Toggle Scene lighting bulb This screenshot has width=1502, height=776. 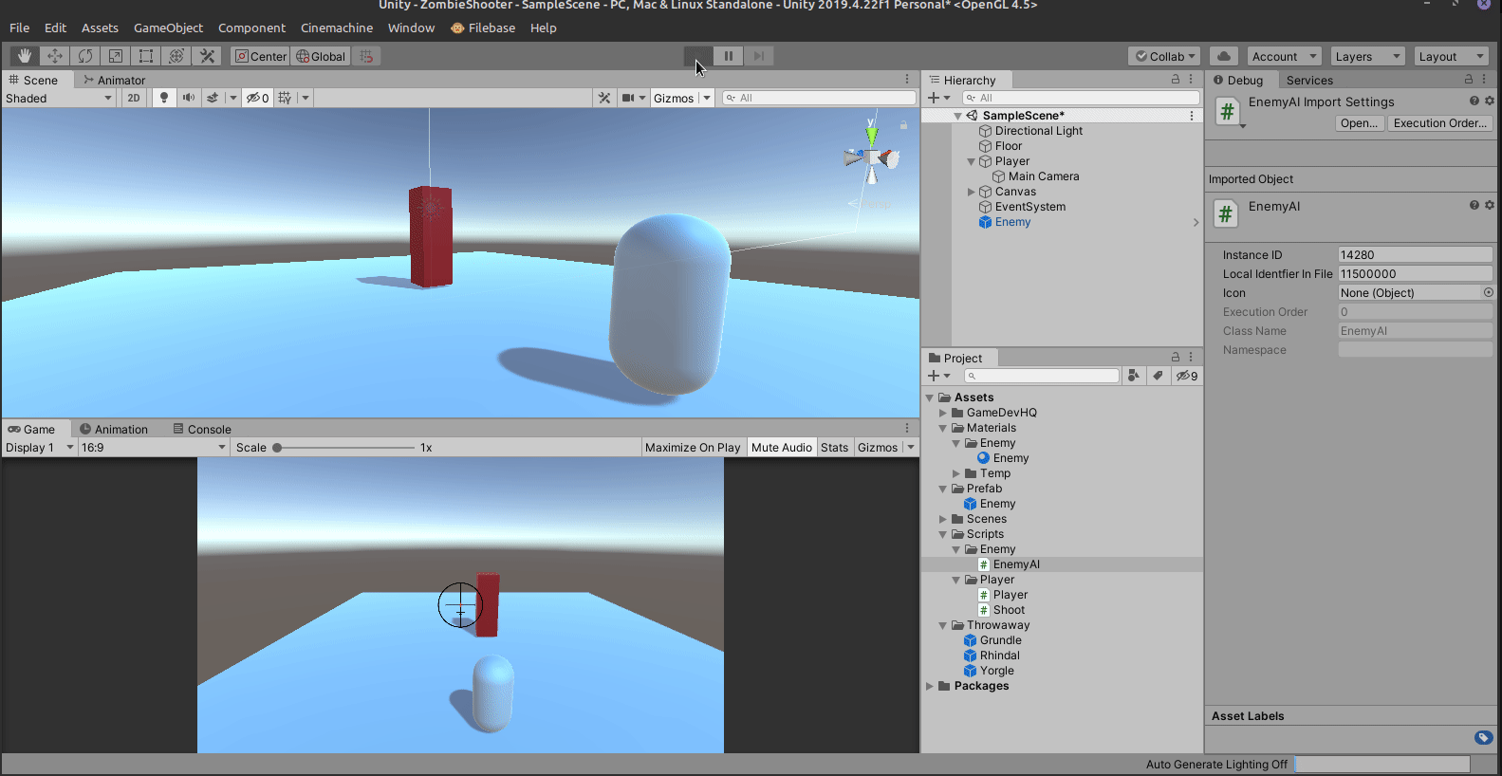164,98
